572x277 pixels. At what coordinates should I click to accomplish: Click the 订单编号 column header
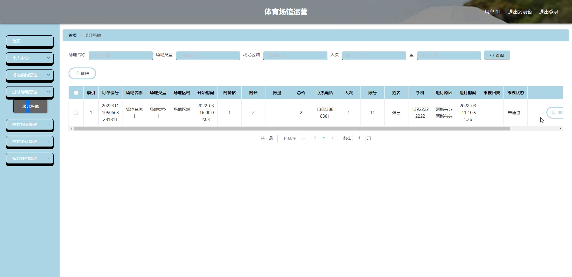click(110, 93)
